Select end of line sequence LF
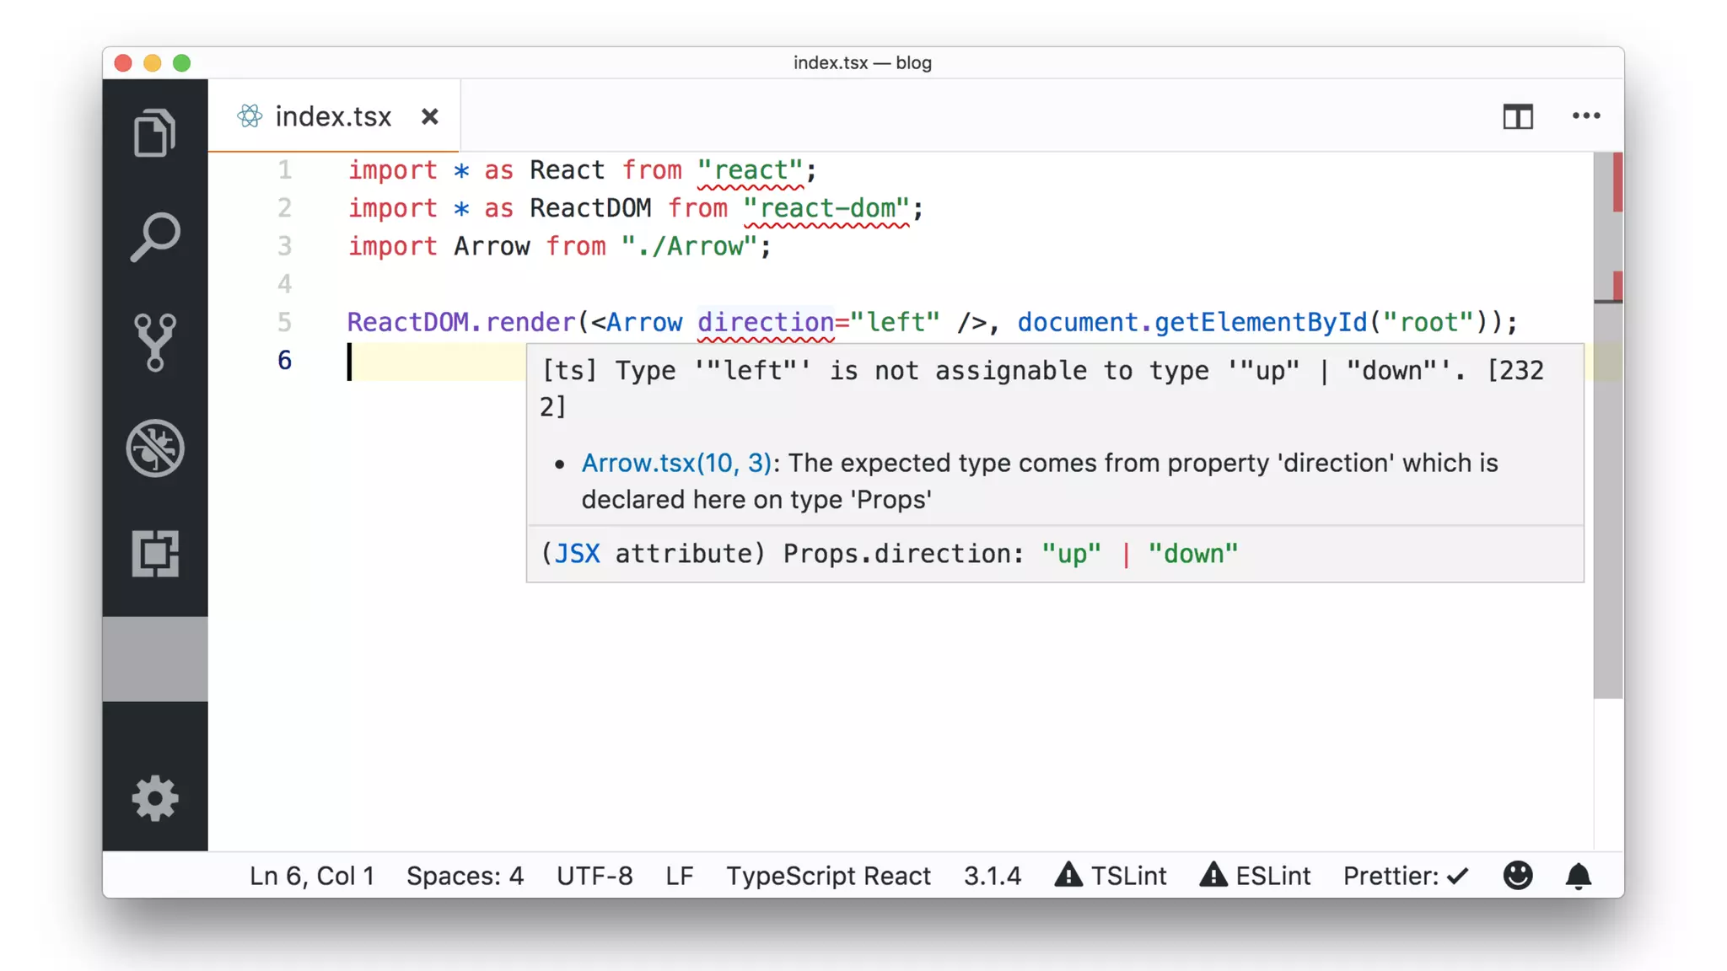 click(679, 877)
